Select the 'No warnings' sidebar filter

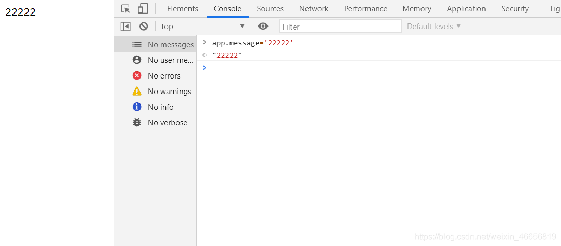coord(155,92)
